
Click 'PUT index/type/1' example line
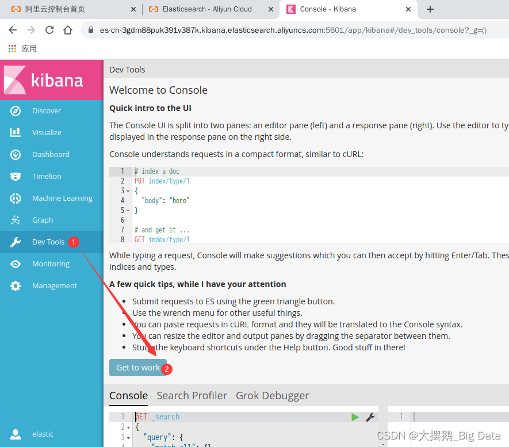pyautogui.click(x=162, y=181)
